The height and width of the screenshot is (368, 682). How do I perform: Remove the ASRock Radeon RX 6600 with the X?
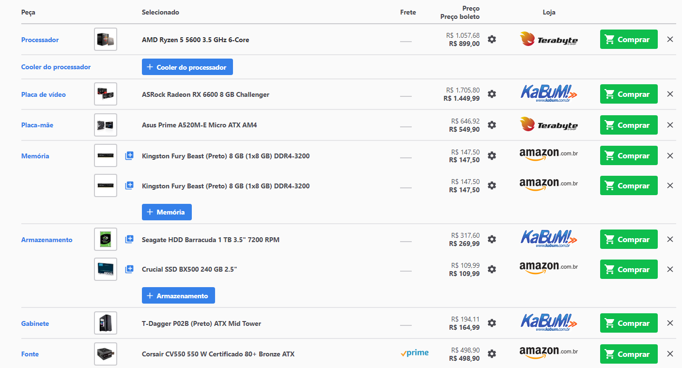670,94
